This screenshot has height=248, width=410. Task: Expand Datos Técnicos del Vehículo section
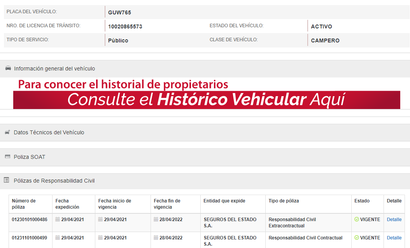(x=49, y=132)
